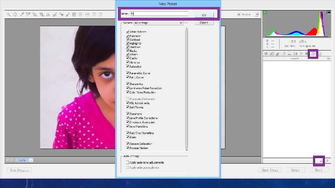
Task: Open the Snapshots panel tab
Action: [320, 54]
